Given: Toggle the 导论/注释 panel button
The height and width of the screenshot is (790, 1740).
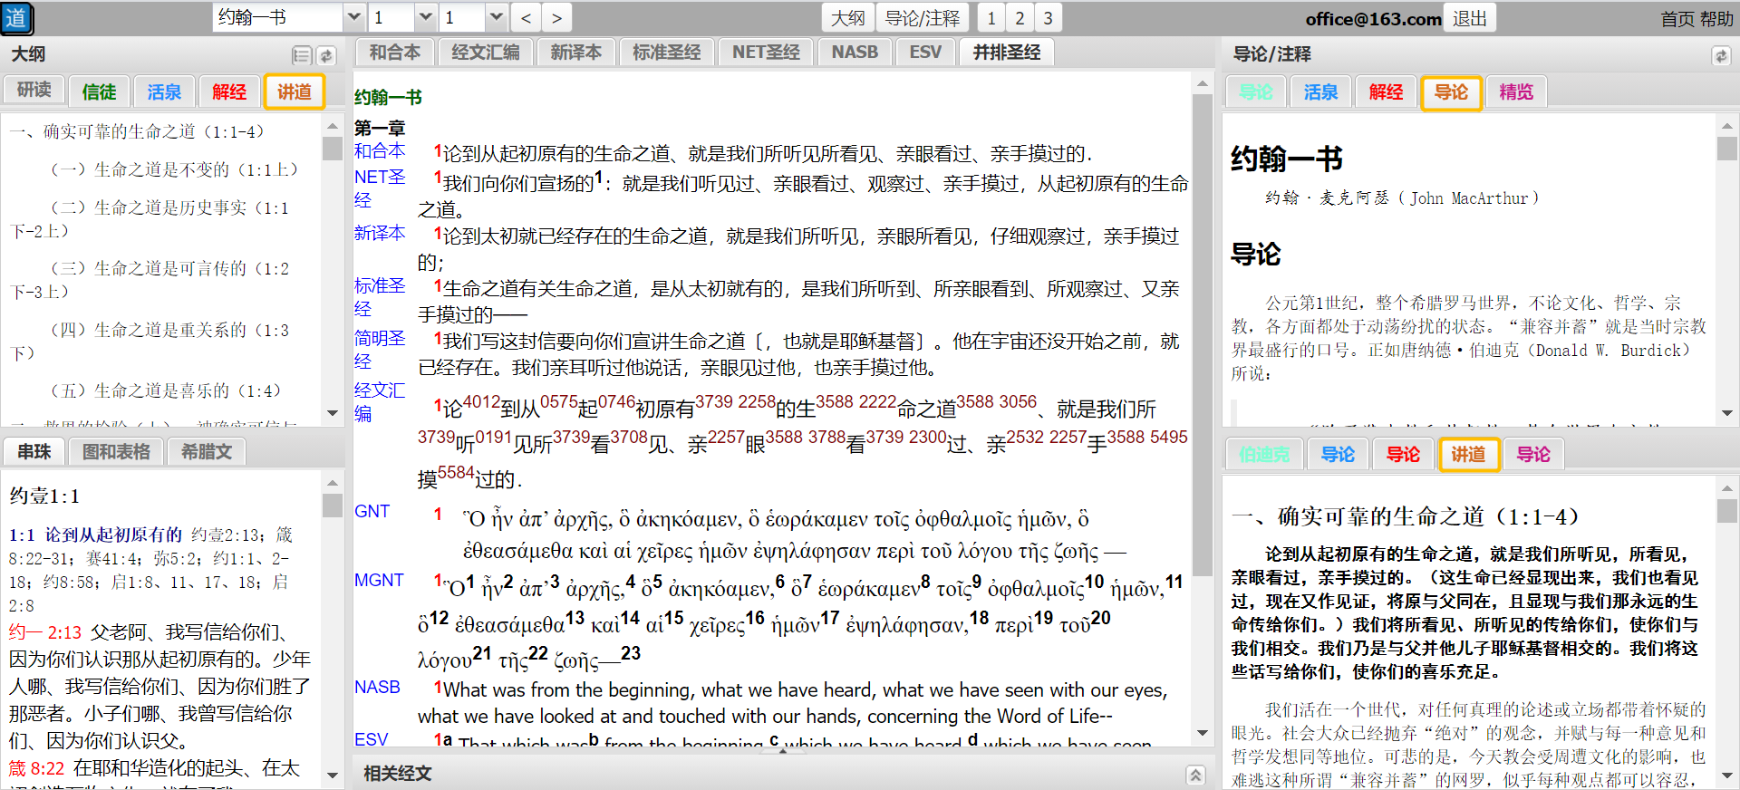Looking at the screenshot, I should (922, 18).
